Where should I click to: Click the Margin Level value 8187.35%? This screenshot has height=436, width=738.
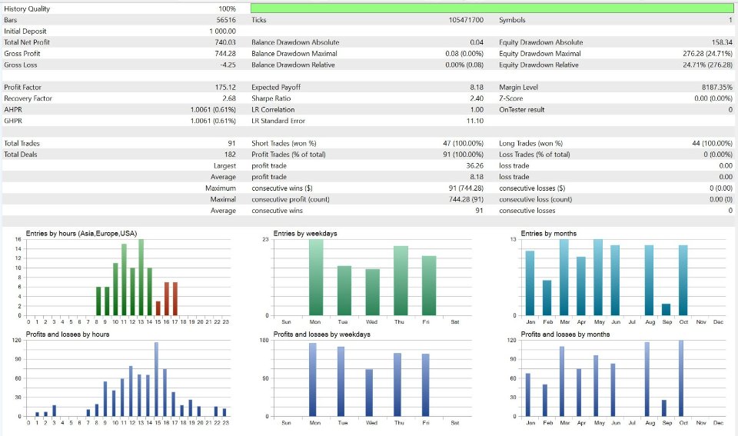pyautogui.click(x=716, y=87)
